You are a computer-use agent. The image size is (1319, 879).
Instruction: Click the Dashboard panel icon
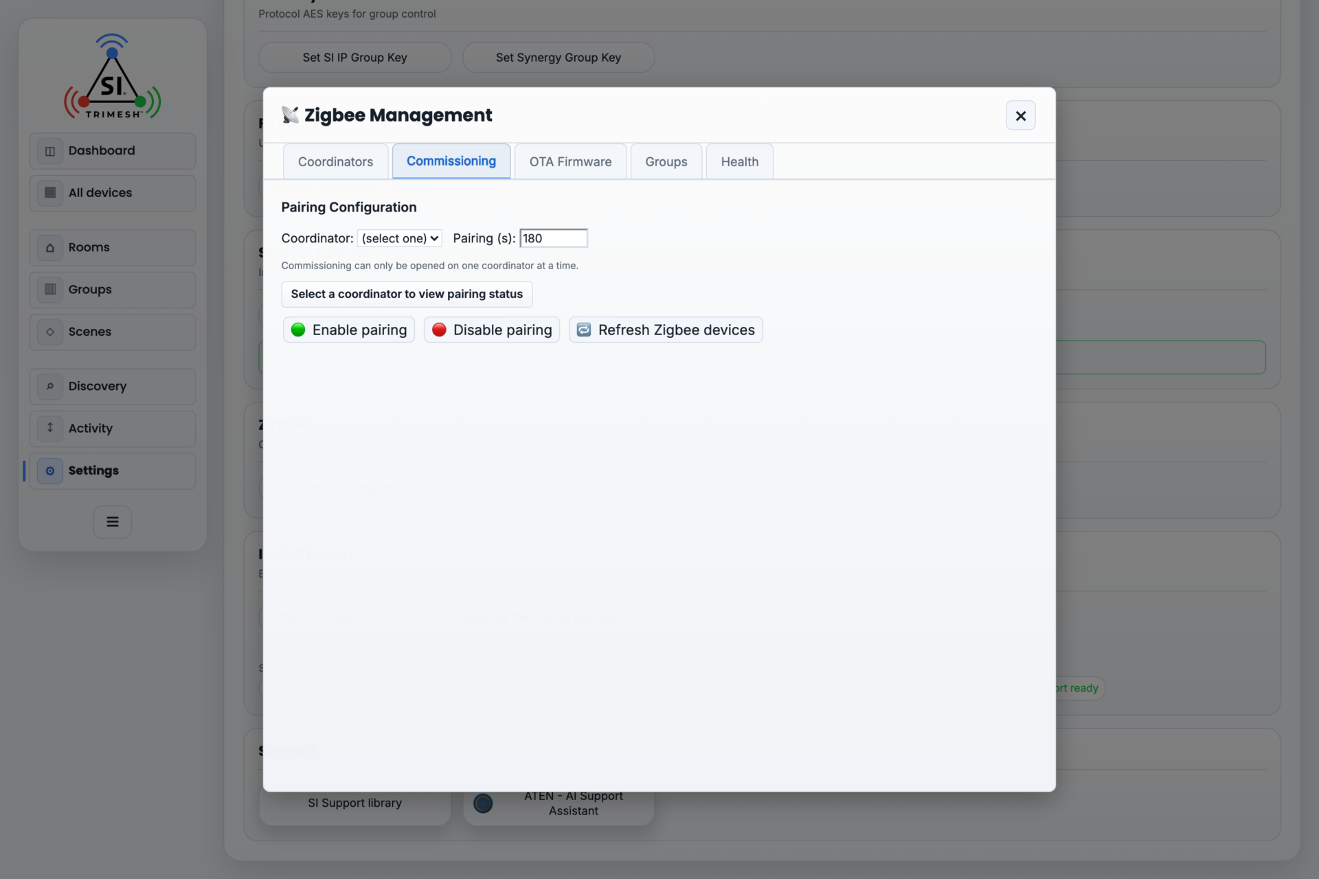pyautogui.click(x=50, y=151)
